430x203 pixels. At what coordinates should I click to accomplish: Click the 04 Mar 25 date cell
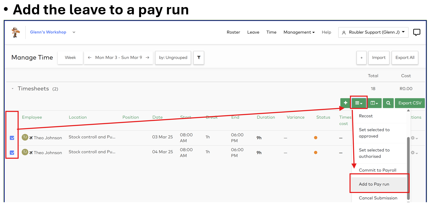click(163, 152)
